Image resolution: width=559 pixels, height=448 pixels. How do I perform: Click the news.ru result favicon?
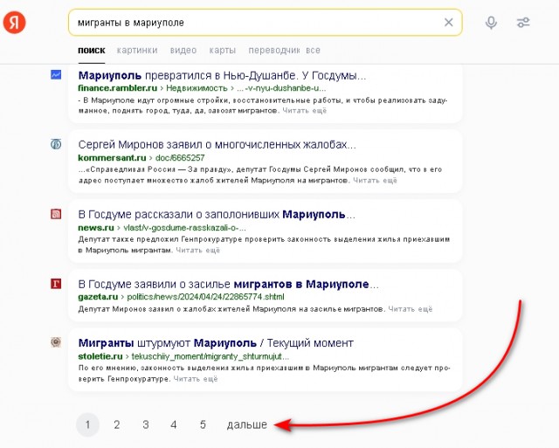click(56, 214)
